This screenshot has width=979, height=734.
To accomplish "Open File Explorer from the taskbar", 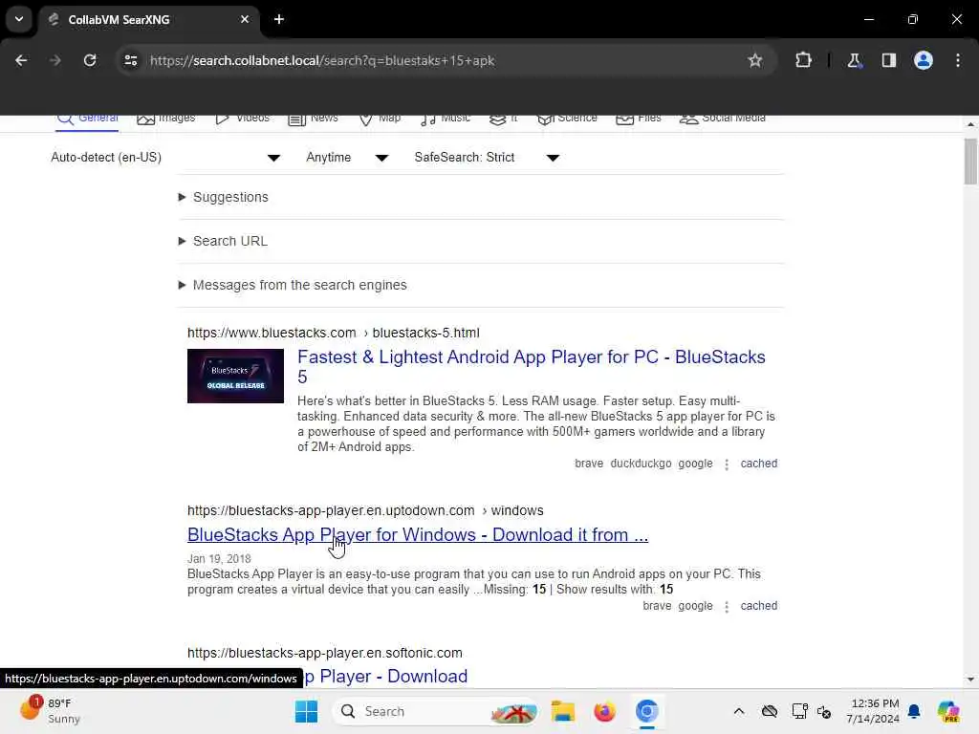I will 562,711.
